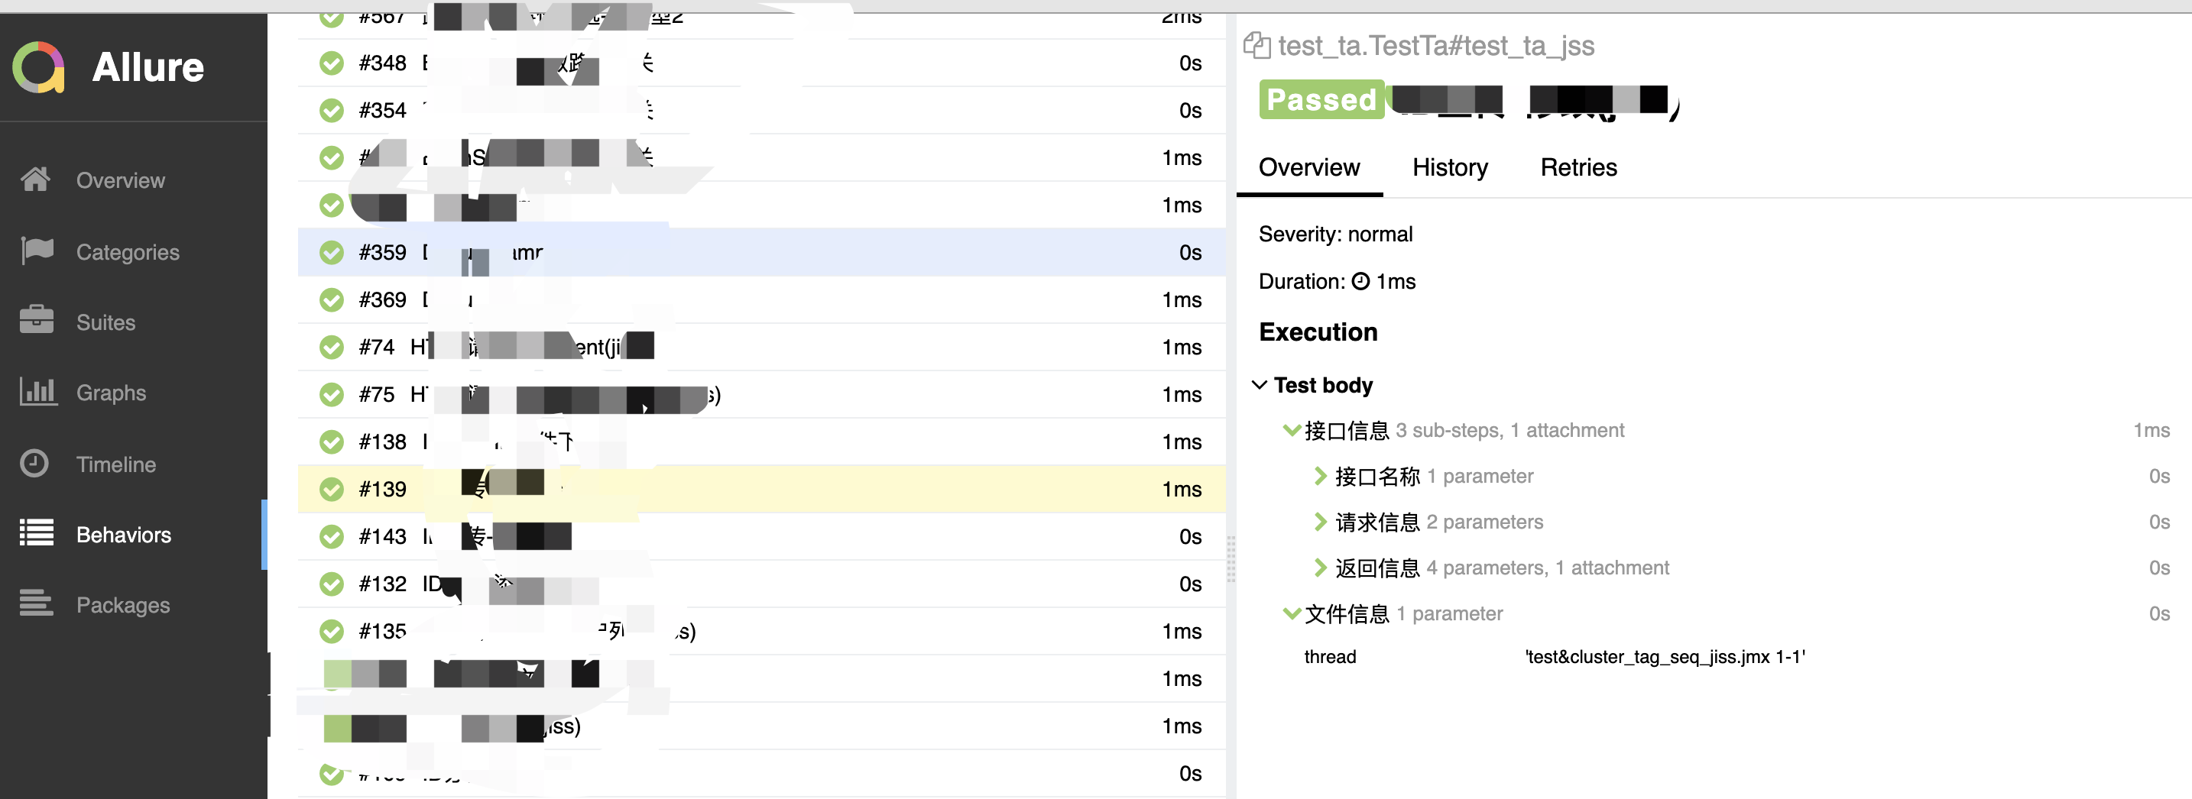Click the Allure logo icon
Viewport: 2192px width, 799px height.
tap(38, 67)
